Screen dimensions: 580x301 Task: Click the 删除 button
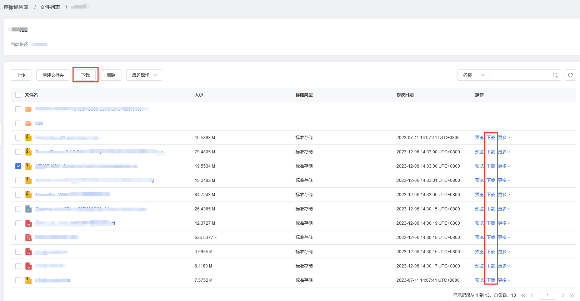pyautogui.click(x=111, y=75)
